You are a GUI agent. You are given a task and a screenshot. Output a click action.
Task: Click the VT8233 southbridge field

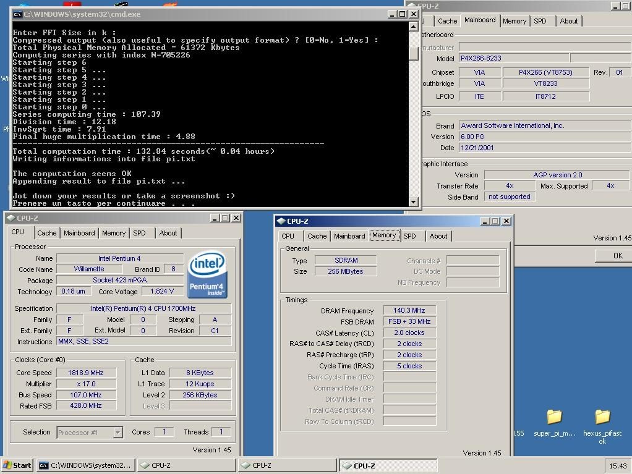pyautogui.click(x=545, y=83)
